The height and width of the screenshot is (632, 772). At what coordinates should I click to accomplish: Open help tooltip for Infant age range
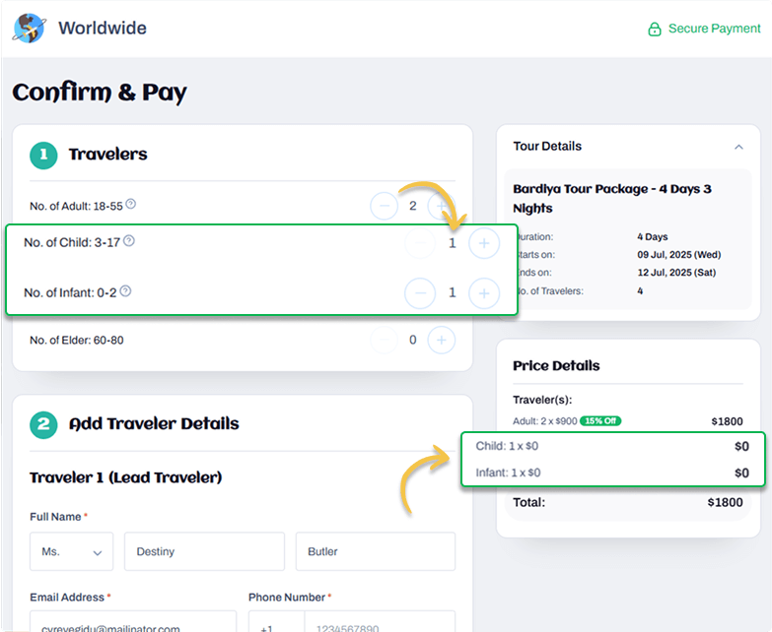(x=125, y=291)
